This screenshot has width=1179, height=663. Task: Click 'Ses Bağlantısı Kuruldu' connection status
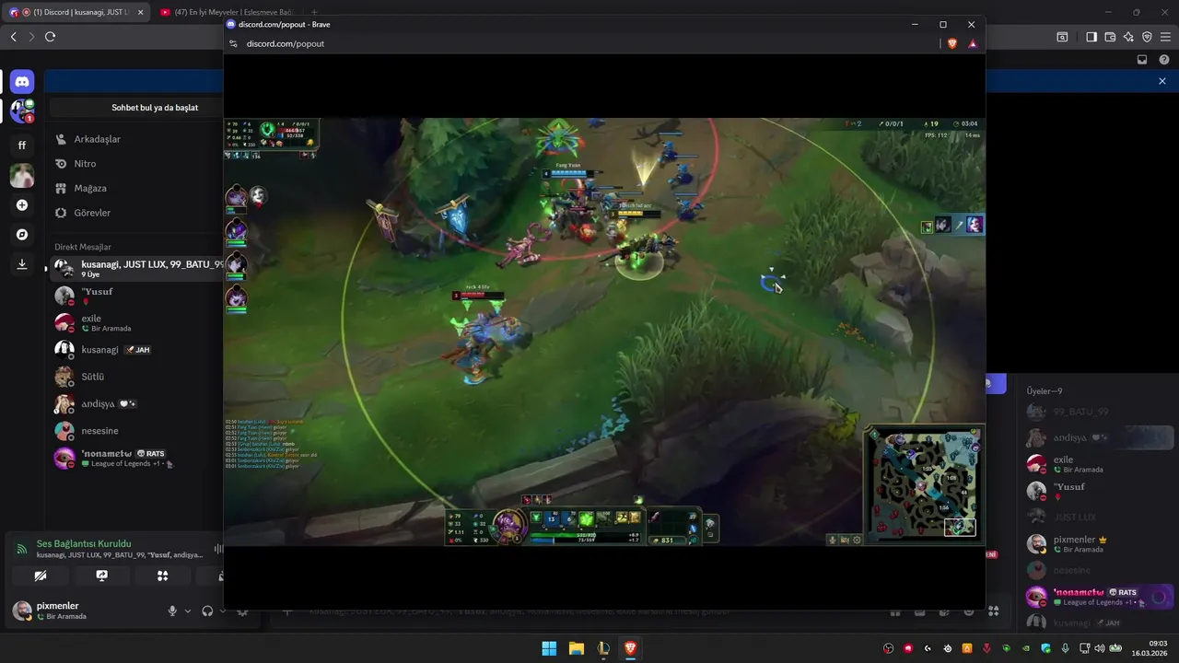coord(84,543)
